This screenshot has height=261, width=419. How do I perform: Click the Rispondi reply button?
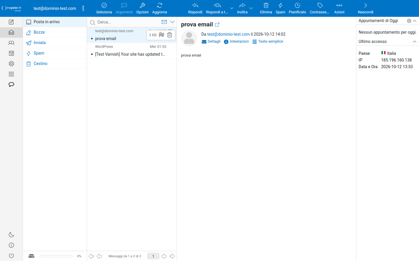[195, 8]
